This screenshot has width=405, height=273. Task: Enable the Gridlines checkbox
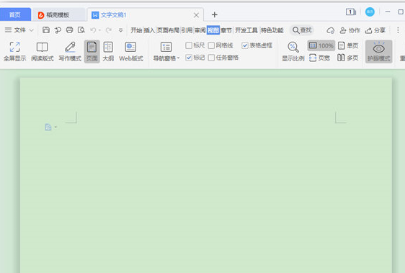click(x=211, y=45)
